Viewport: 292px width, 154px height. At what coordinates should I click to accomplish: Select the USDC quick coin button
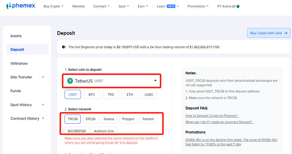point(149,95)
